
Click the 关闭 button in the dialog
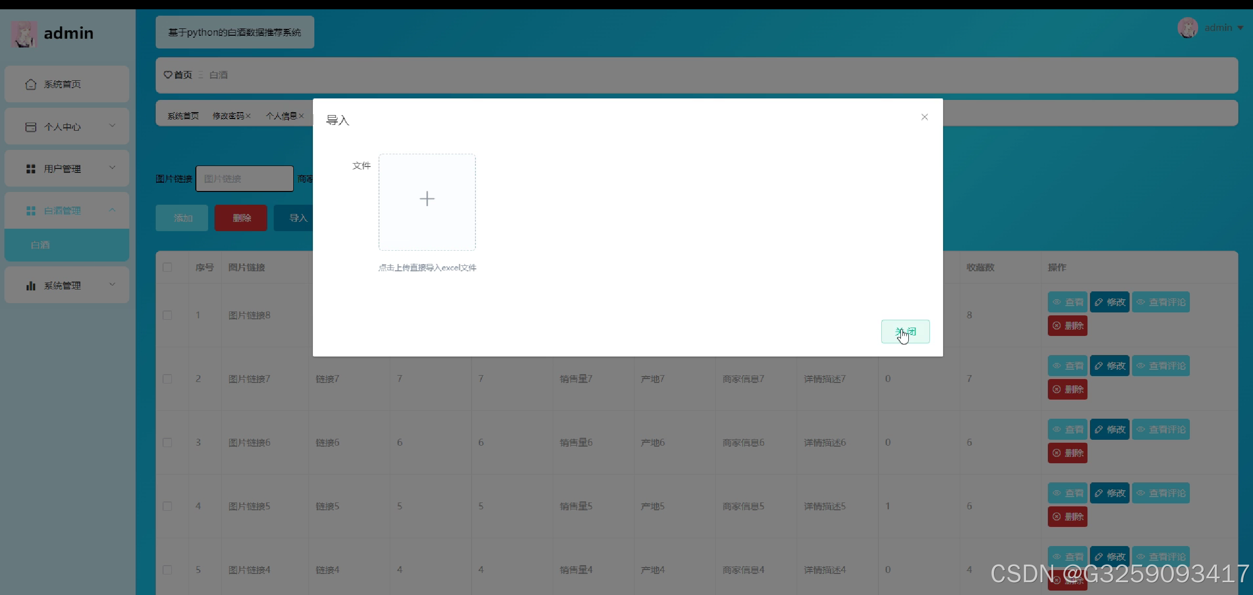coord(905,332)
